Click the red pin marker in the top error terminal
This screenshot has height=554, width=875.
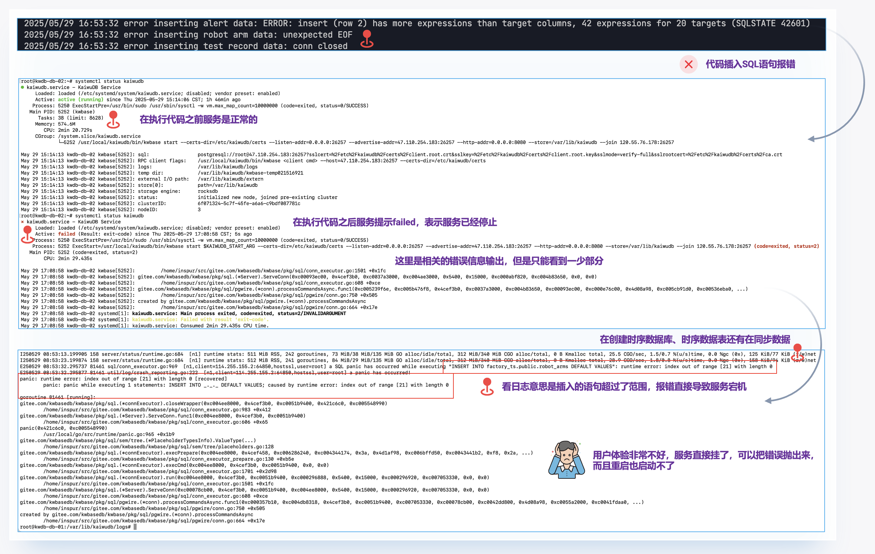click(x=367, y=38)
